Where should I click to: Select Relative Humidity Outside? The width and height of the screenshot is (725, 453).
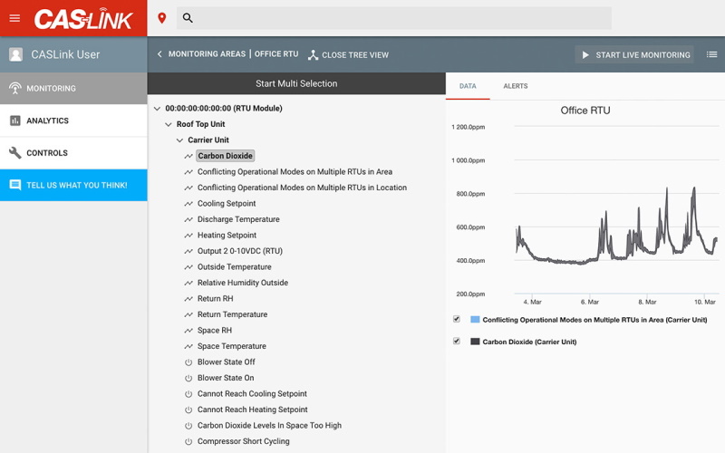[243, 283]
